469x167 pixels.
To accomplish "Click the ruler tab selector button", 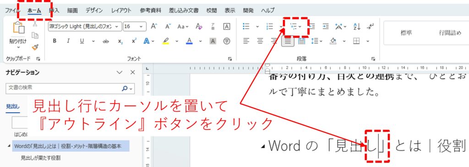I will 147,69.
